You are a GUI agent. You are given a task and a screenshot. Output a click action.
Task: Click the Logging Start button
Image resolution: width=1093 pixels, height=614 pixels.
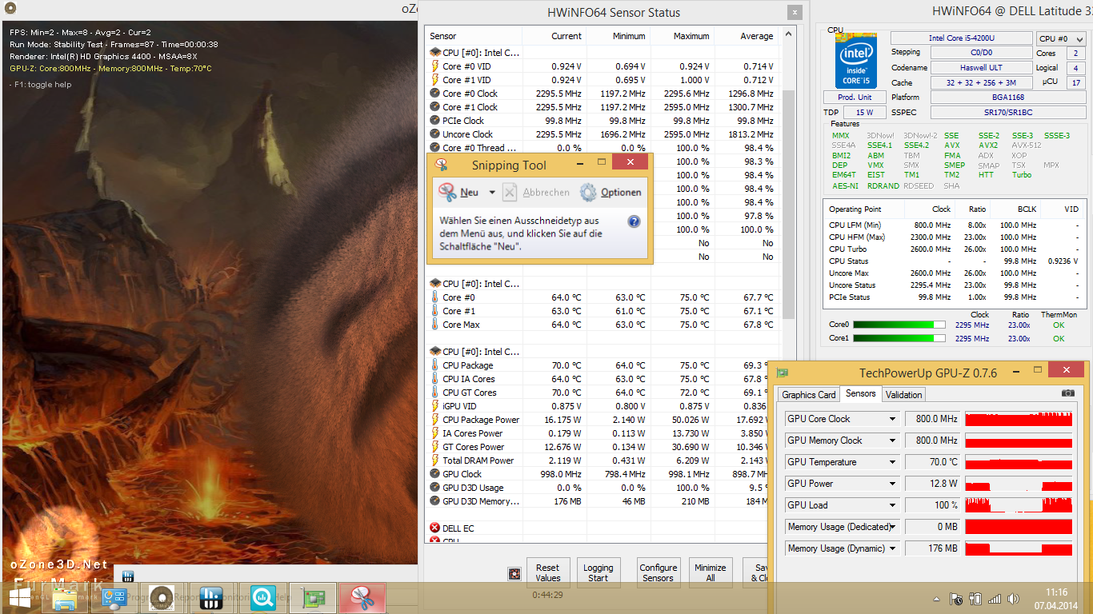click(x=598, y=572)
